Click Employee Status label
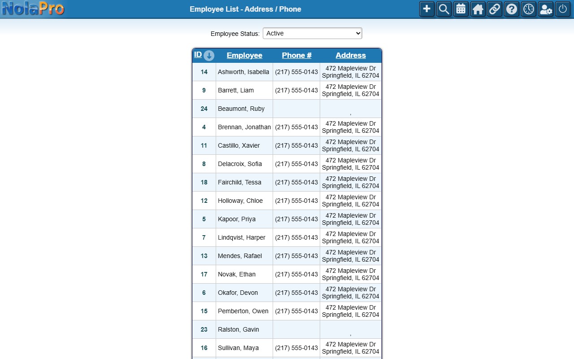The height and width of the screenshot is (359, 574). [x=235, y=34]
